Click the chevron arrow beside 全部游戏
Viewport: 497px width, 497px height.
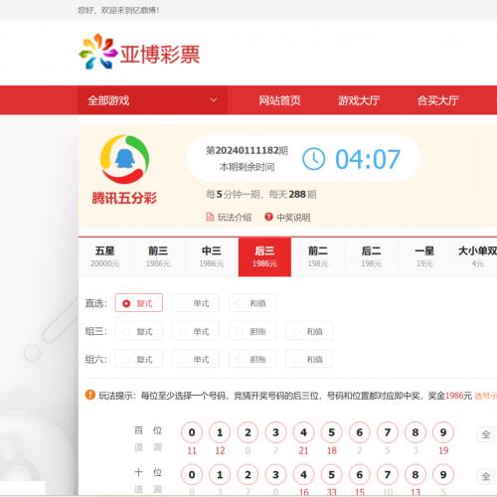214,99
